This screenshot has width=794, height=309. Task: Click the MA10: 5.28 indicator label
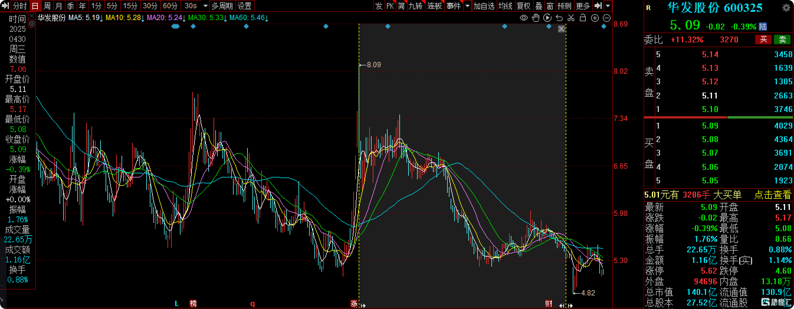(x=124, y=18)
